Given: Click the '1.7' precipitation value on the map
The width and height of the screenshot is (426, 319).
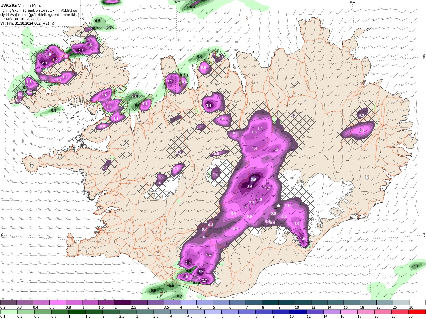Looking at the screenshot, I should 267,188.
